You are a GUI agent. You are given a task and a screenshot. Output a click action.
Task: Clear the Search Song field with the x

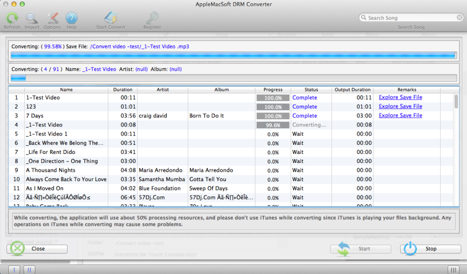(458, 17)
